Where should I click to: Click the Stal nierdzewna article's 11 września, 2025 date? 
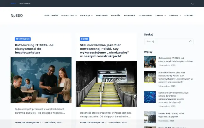pos(117,123)
